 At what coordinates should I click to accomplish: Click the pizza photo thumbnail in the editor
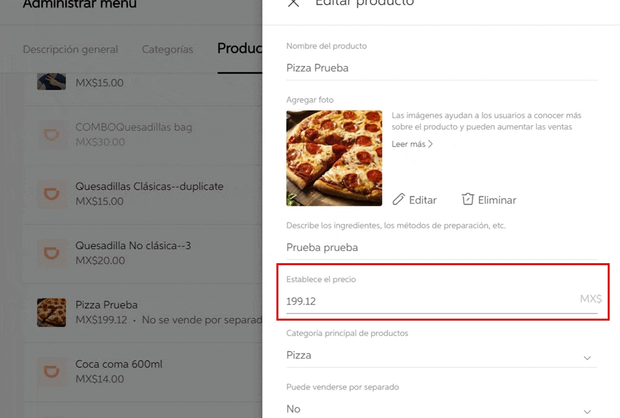(334, 158)
